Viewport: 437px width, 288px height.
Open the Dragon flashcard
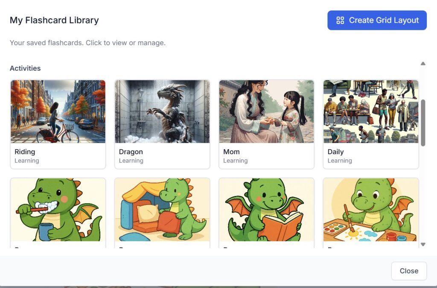click(162, 111)
